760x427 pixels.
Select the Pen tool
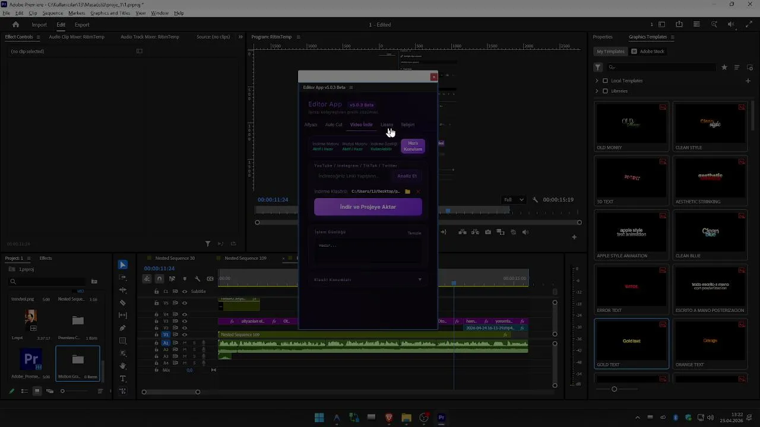(123, 328)
